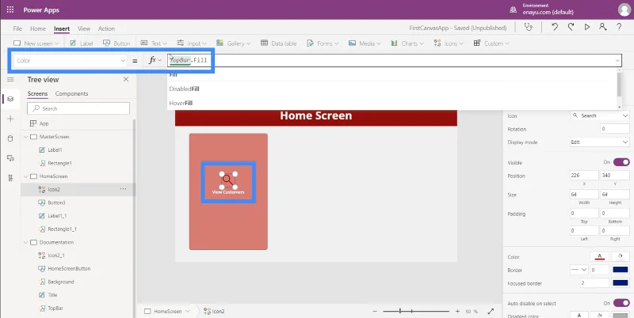Undo the last action
This screenshot has height=318, width=634.
(x=555, y=27)
